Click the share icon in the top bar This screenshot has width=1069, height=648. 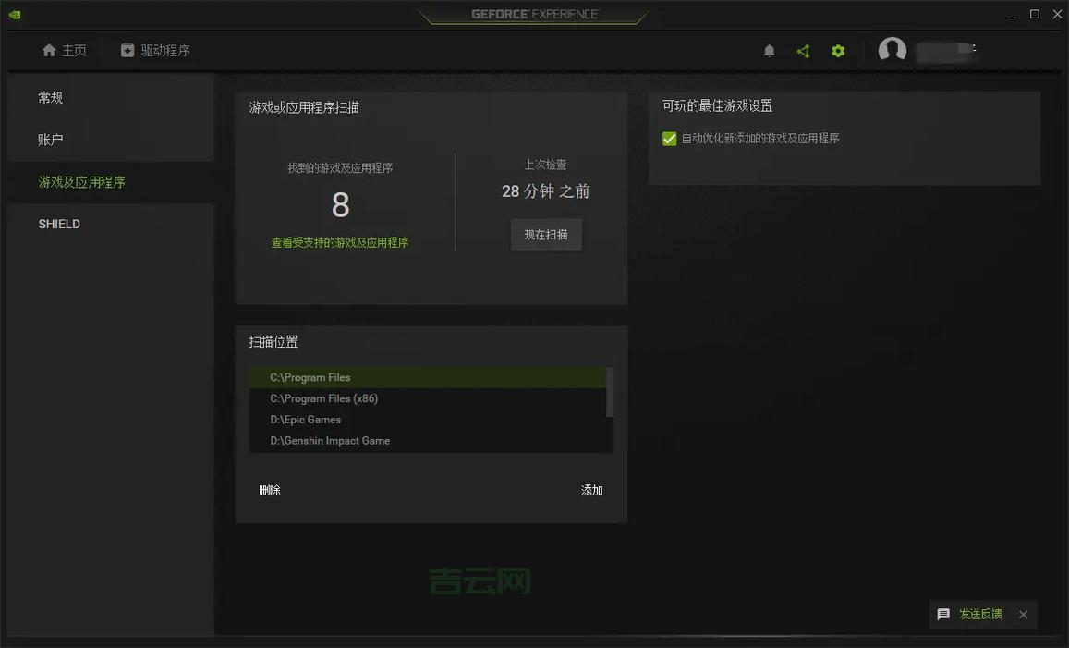coord(803,51)
